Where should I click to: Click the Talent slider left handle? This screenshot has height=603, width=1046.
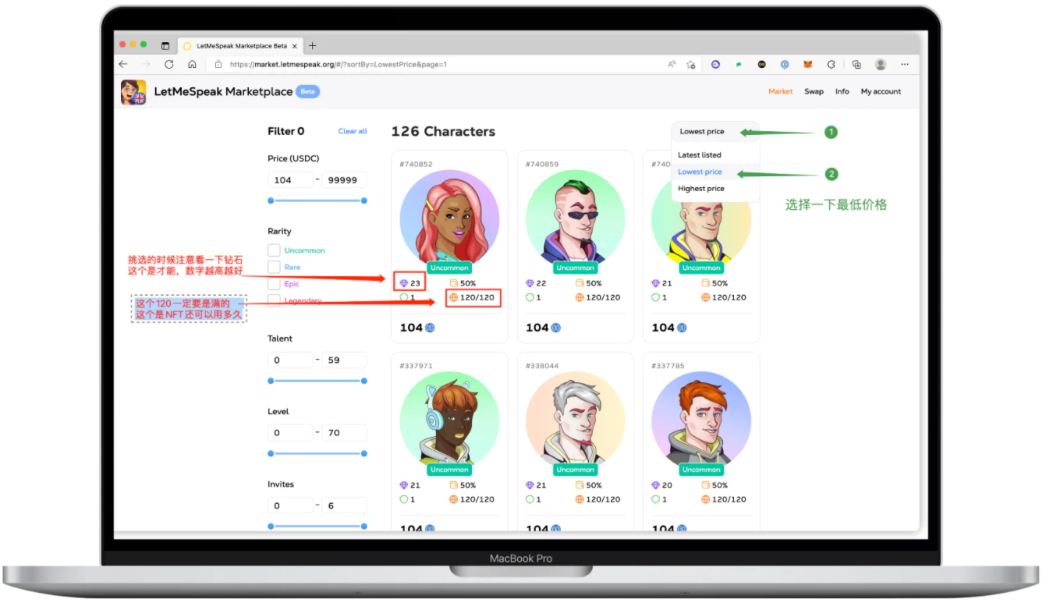pos(271,381)
